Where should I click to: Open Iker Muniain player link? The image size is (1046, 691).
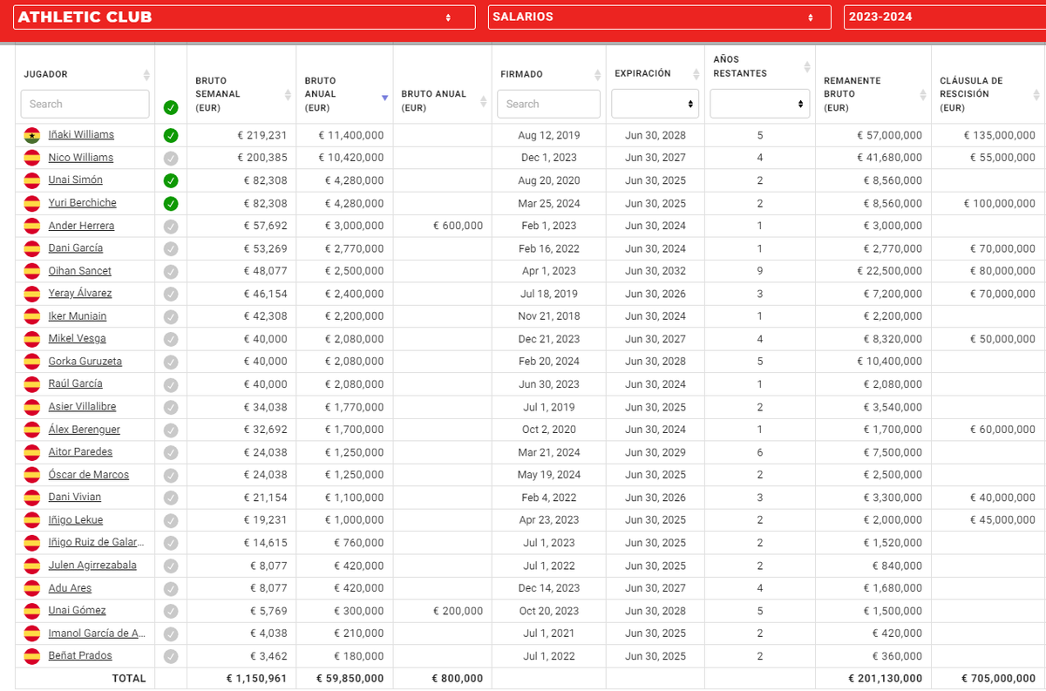78,316
